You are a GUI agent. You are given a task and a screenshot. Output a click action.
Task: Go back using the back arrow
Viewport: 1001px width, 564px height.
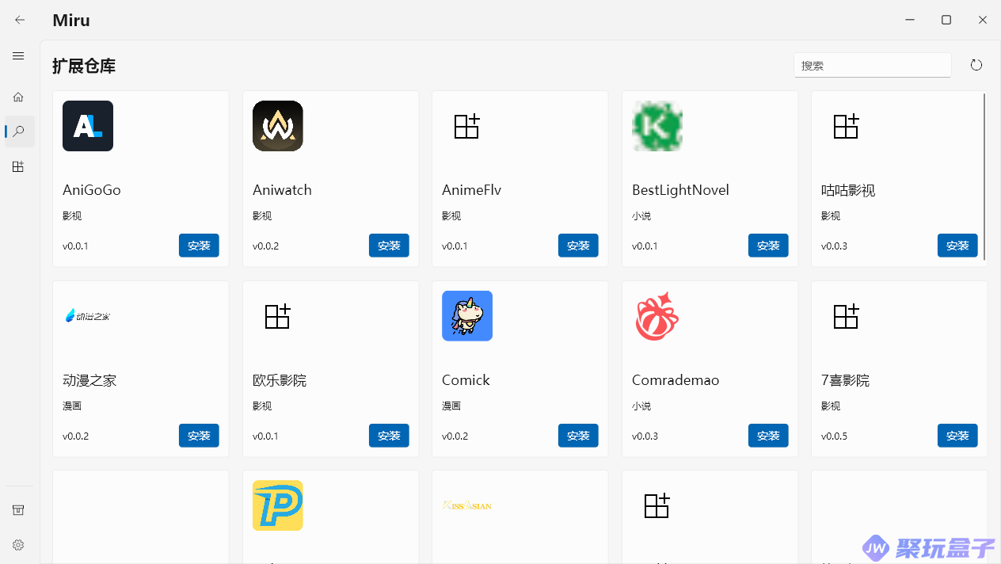pos(20,20)
